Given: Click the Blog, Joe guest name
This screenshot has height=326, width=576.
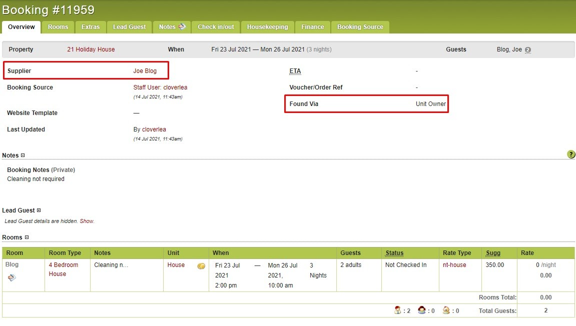Looking at the screenshot, I should (x=509, y=49).
